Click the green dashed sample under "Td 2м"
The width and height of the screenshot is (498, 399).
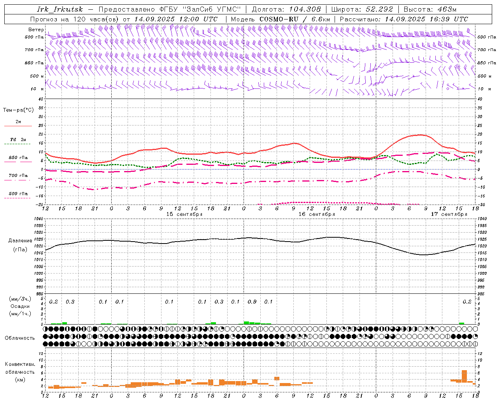[x=17, y=144]
